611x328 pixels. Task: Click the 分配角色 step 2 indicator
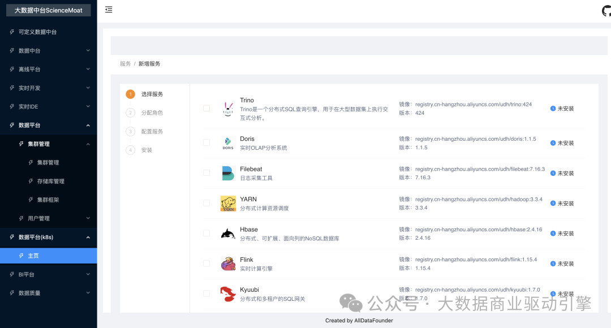[131, 113]
